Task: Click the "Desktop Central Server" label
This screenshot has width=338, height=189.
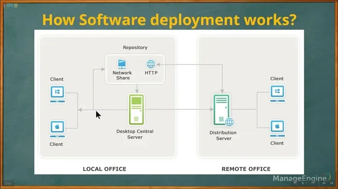Action: tap(135, 134)
